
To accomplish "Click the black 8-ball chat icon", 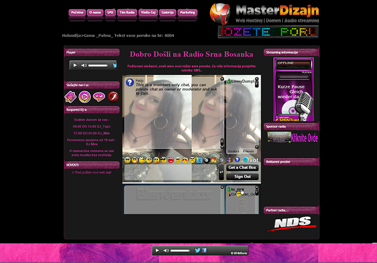I will tap(206, 160).
